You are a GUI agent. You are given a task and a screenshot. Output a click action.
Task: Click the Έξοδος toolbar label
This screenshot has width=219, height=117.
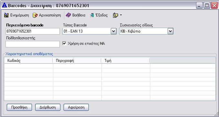(x=101, y=15)
